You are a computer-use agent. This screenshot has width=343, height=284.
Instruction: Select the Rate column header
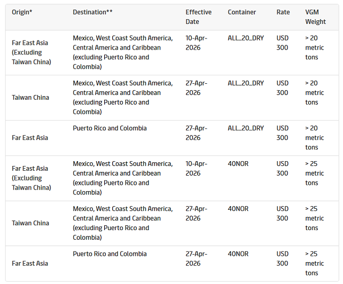[x=284, y=12]
